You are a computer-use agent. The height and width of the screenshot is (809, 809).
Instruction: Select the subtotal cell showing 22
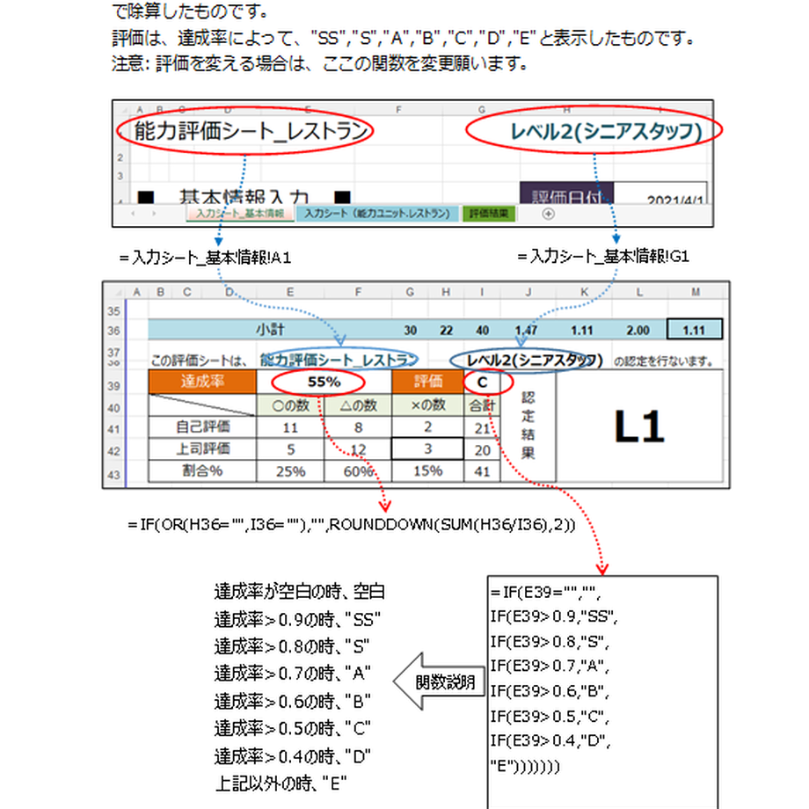click(446, 331)
